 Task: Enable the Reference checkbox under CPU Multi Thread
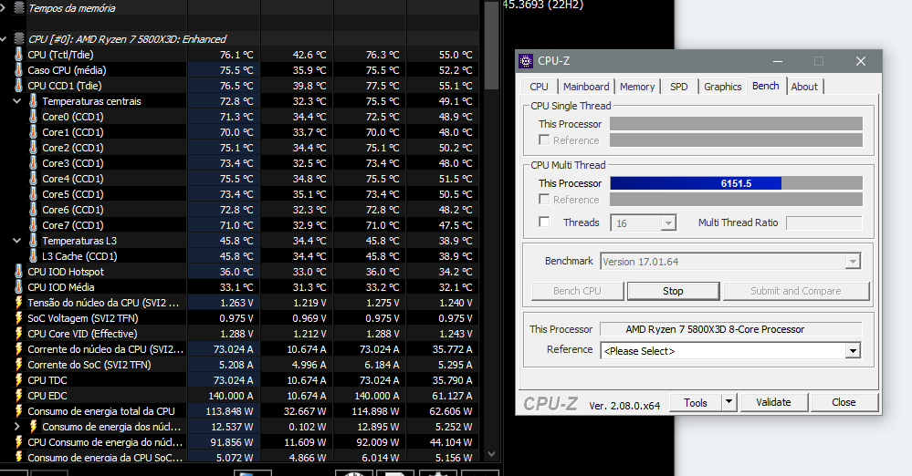coord(544,200)
